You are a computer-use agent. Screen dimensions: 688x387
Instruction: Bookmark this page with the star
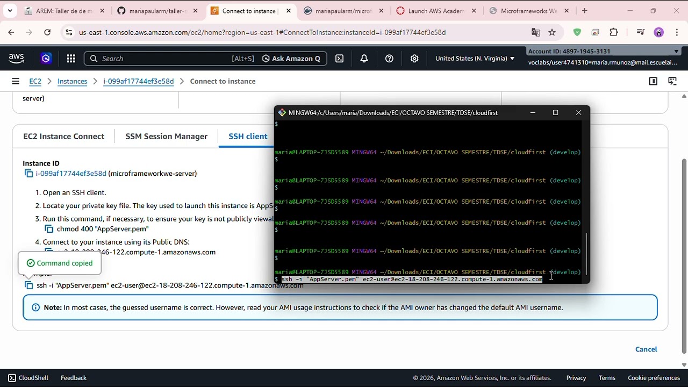click(552, 32)
